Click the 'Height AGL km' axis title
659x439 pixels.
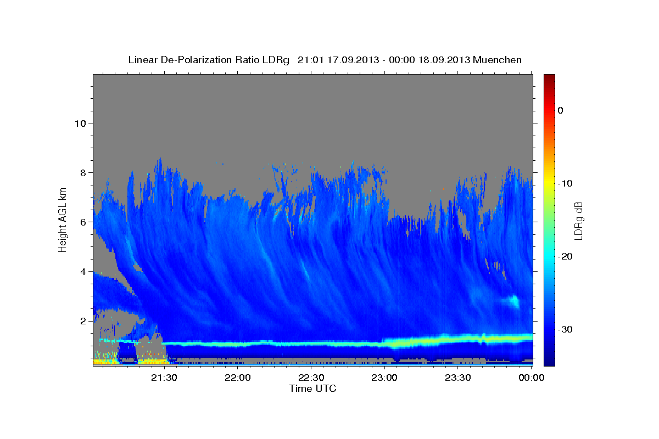click(63, 219)
